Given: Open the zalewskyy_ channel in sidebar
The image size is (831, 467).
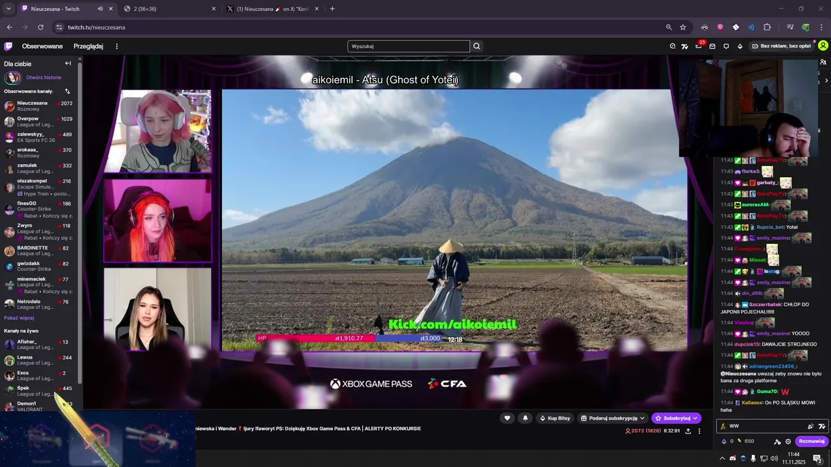Looking at the screenshot, I should 39,137.
